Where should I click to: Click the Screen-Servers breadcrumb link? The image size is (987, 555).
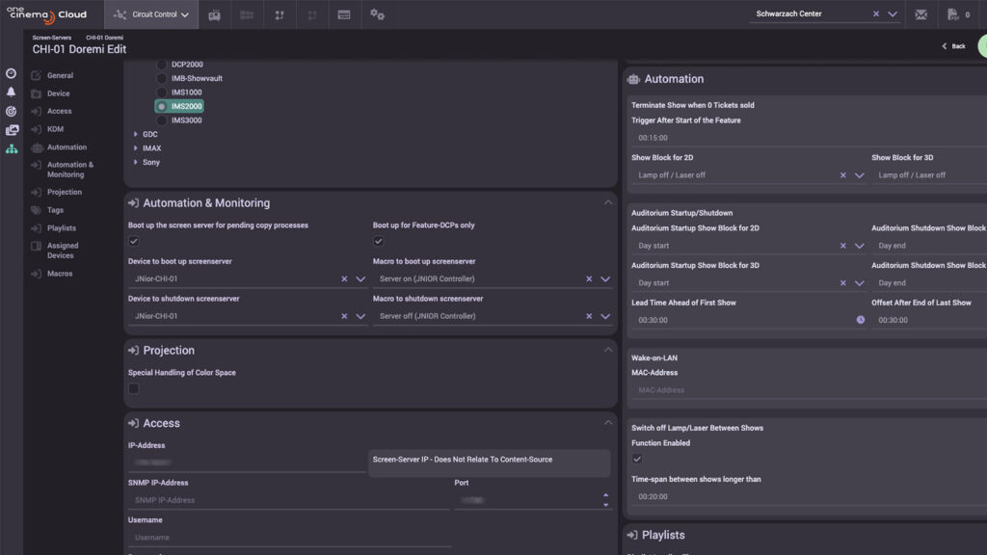tap(52, 38)
